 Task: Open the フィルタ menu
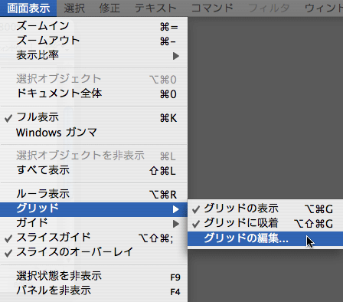click(x=269, y=8)
